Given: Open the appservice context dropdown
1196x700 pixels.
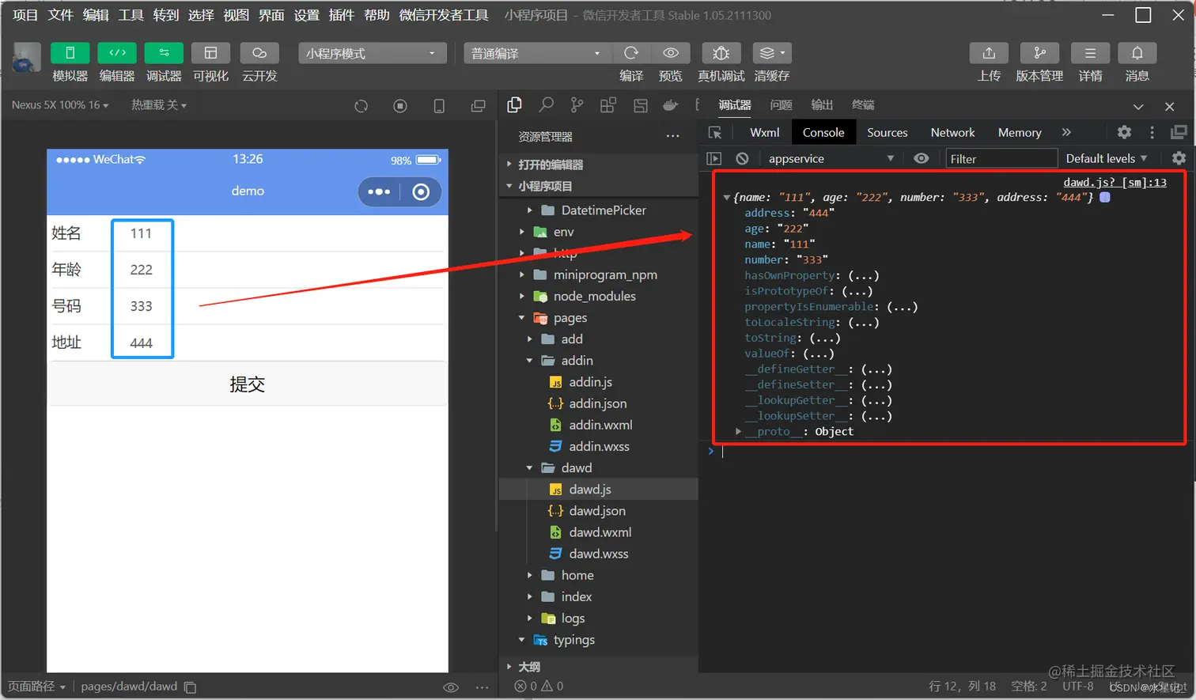Looking at the screenshot, I should click(831, 158).
